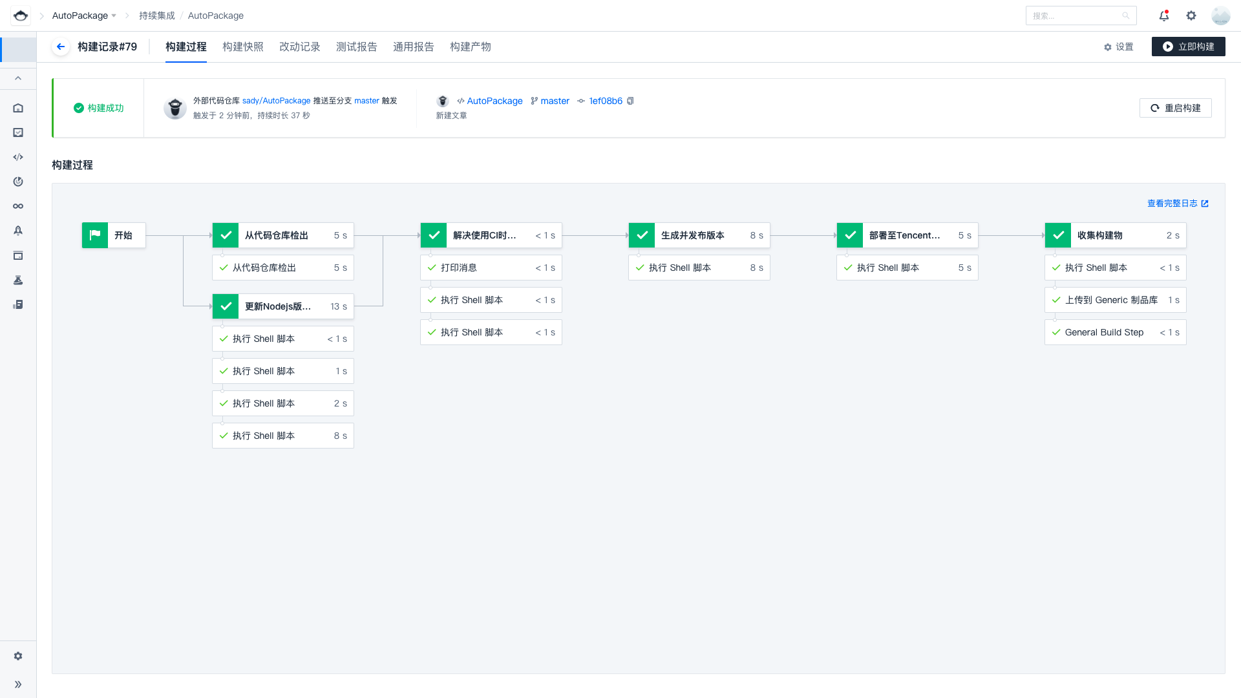Open the test lab flask icon in sidebar
Image resolution: width=1241 pixels, height=698 pixels.
click(x=18, y=280)
